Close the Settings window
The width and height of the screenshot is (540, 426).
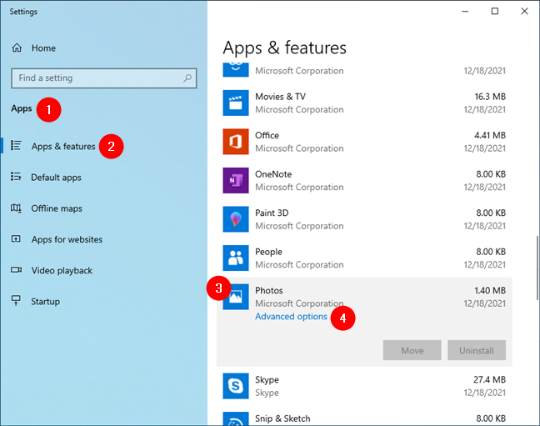pyautogui.click(x=524, y=12)
